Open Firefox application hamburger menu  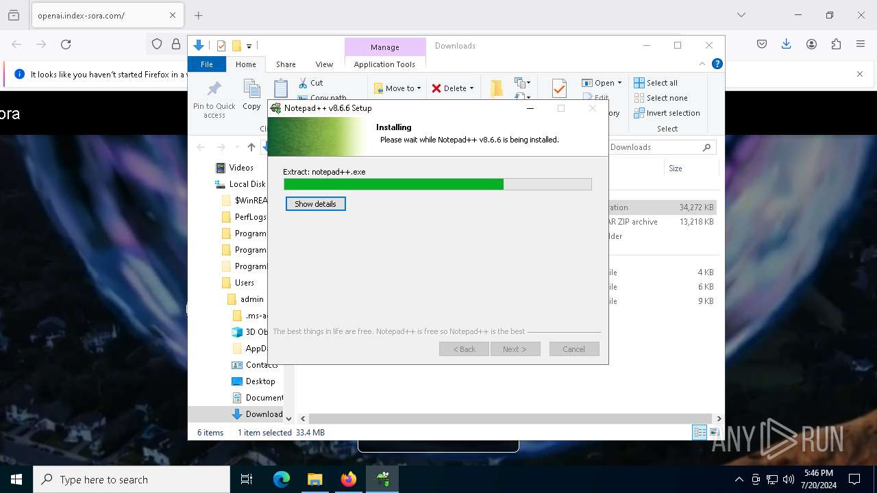click(861, 45)
